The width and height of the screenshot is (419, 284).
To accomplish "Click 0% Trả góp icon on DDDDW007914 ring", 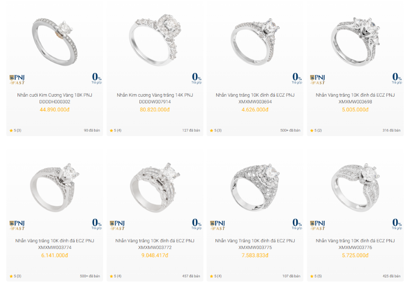I will tap(197, 78).
